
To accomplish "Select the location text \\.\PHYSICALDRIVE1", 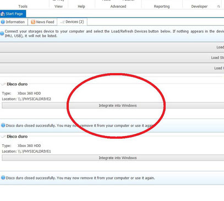I will pyautogui.click(x=34, y=151).
